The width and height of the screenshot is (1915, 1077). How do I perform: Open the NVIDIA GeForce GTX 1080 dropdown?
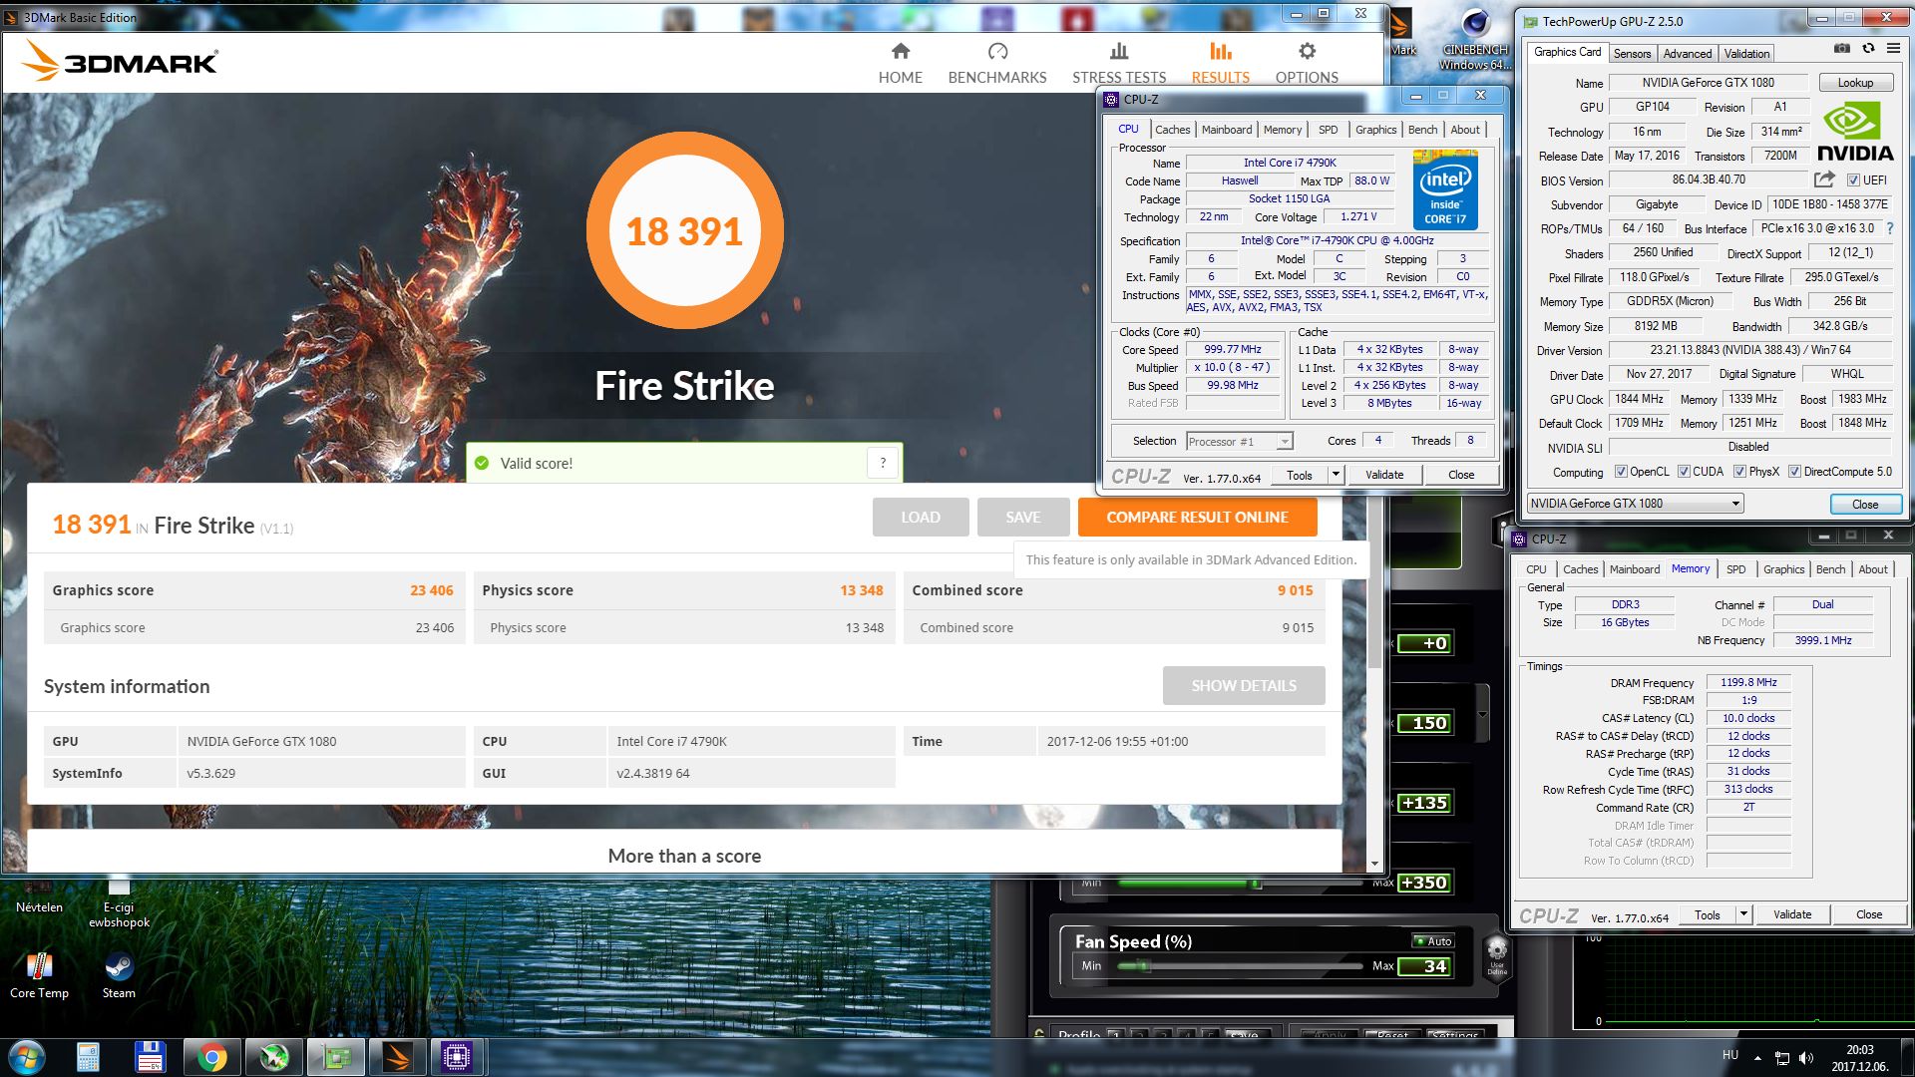pyautogui.click(x=1735, y=504)
